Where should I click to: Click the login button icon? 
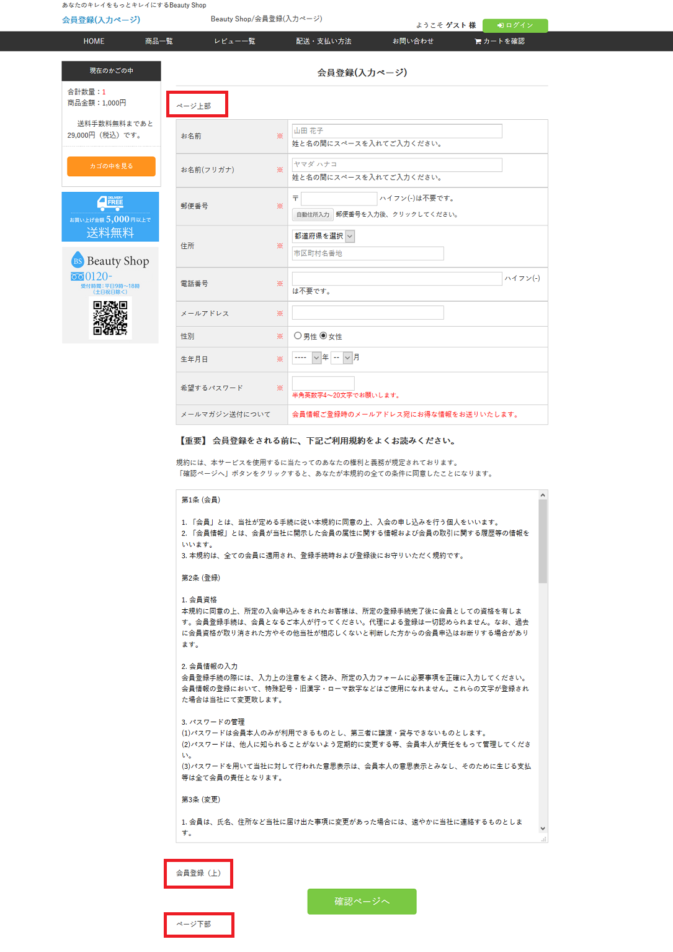point(500,25)
